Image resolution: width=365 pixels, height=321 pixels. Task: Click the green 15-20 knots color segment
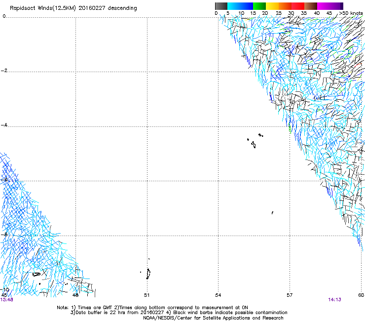(259, 6)
